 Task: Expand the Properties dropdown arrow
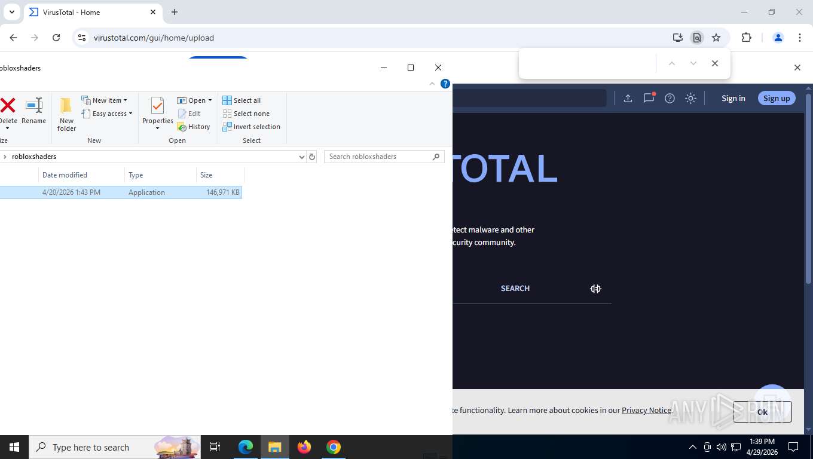158,128
